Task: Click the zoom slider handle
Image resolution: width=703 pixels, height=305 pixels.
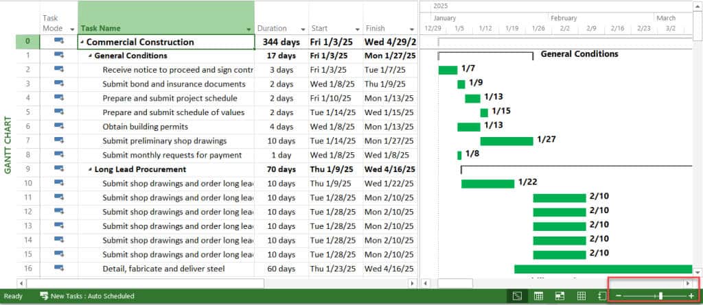Action: (x=660, y=295)
